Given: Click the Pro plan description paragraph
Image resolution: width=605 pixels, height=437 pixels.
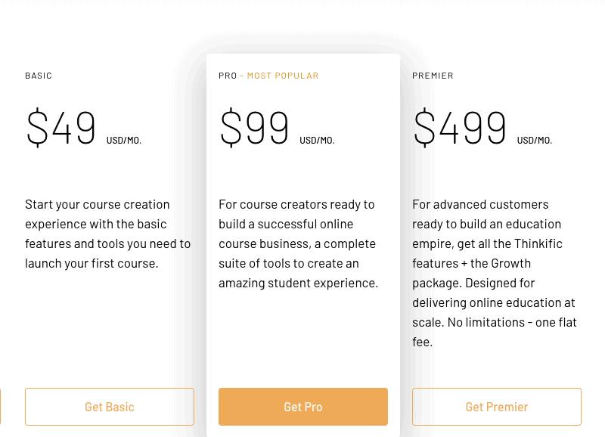Looking at the screenshot, I should (x=298, y=243).
